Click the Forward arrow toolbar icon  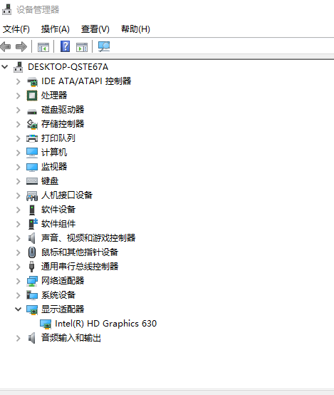(x=21, y=46)
